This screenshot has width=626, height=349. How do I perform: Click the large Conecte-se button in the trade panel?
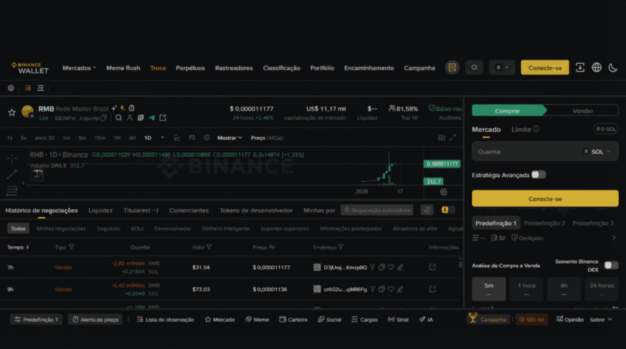(545, 199)
